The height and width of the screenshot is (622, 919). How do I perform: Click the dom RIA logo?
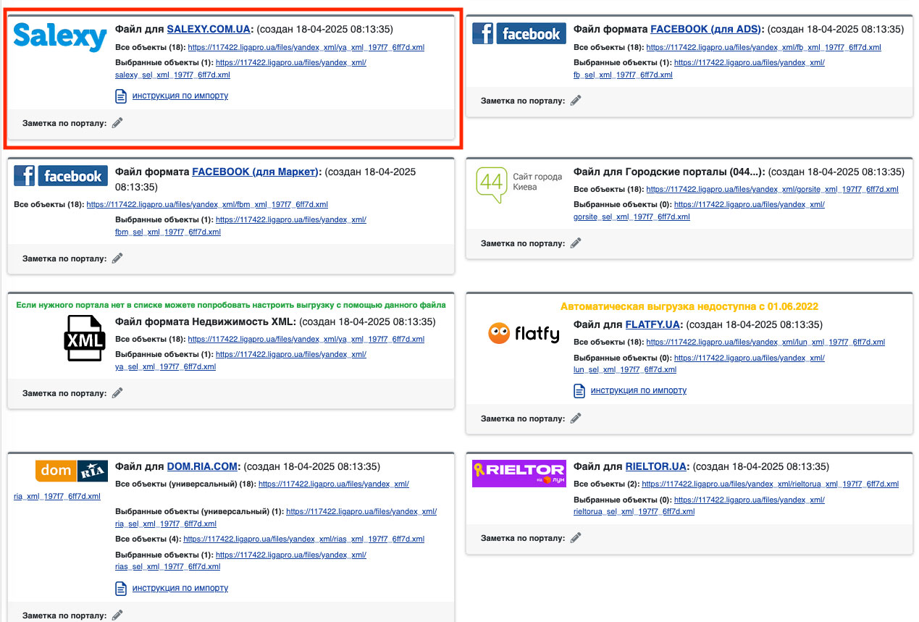click(72, 471)
